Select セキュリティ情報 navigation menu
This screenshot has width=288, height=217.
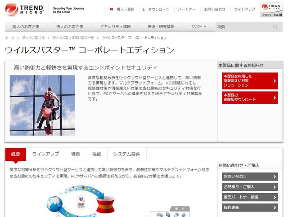tap(115, 27)
